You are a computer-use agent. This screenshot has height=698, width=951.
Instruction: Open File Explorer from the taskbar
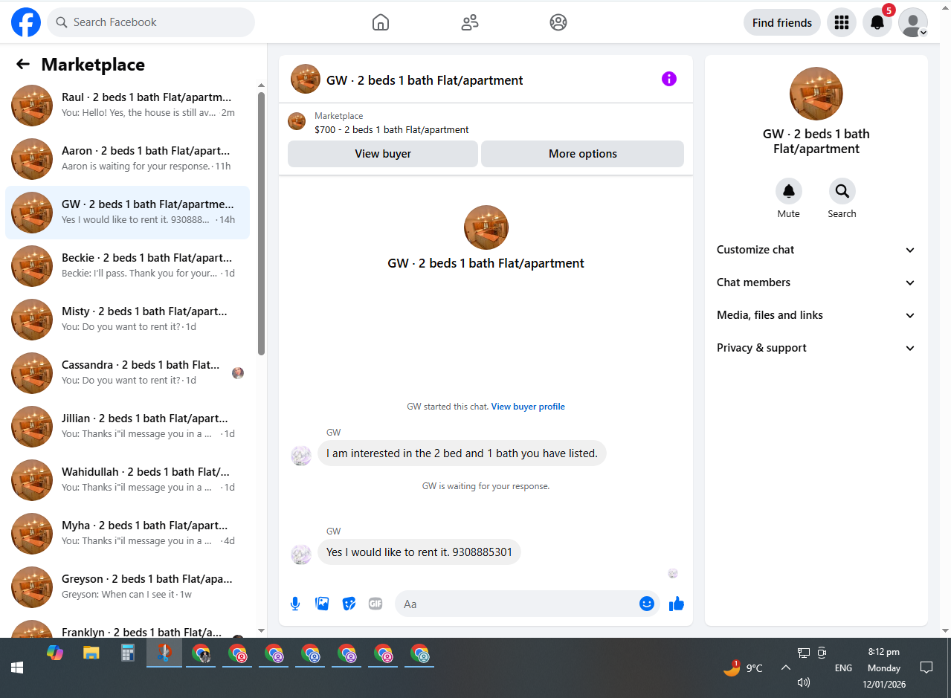click(x=91, y=653)
